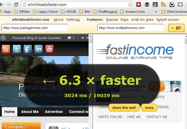Open the Legacy School bookmark folder
Viewport: 187px width, 129px height.
pyautogui.click(x=45, y=12)
